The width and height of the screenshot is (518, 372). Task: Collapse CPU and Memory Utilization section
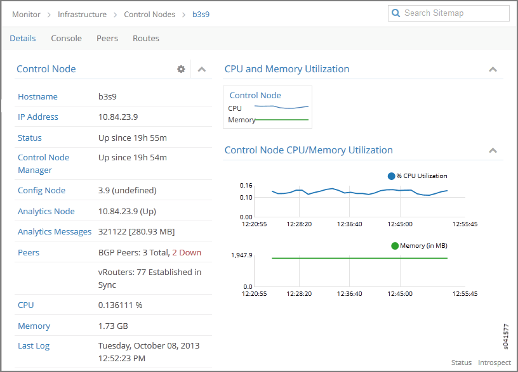[493, 69]
